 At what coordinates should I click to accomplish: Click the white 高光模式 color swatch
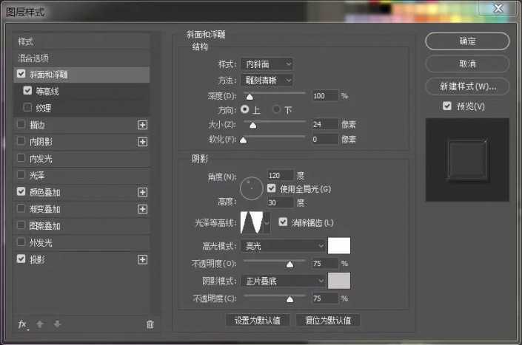pos(338,245)
